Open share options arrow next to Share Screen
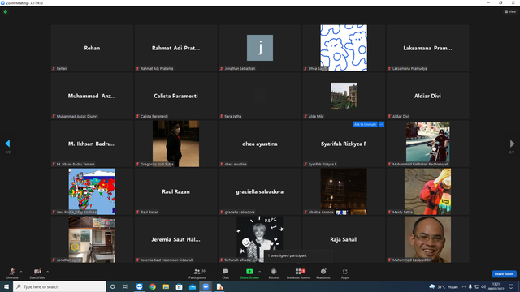 260,272
